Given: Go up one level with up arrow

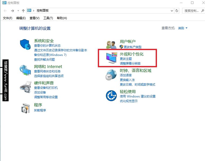Looking at the screenshot, I should coord(23,11).
